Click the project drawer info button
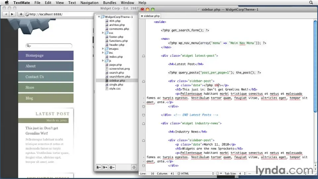The width and height of the screenshot is (318, 179). coord(134,167)
